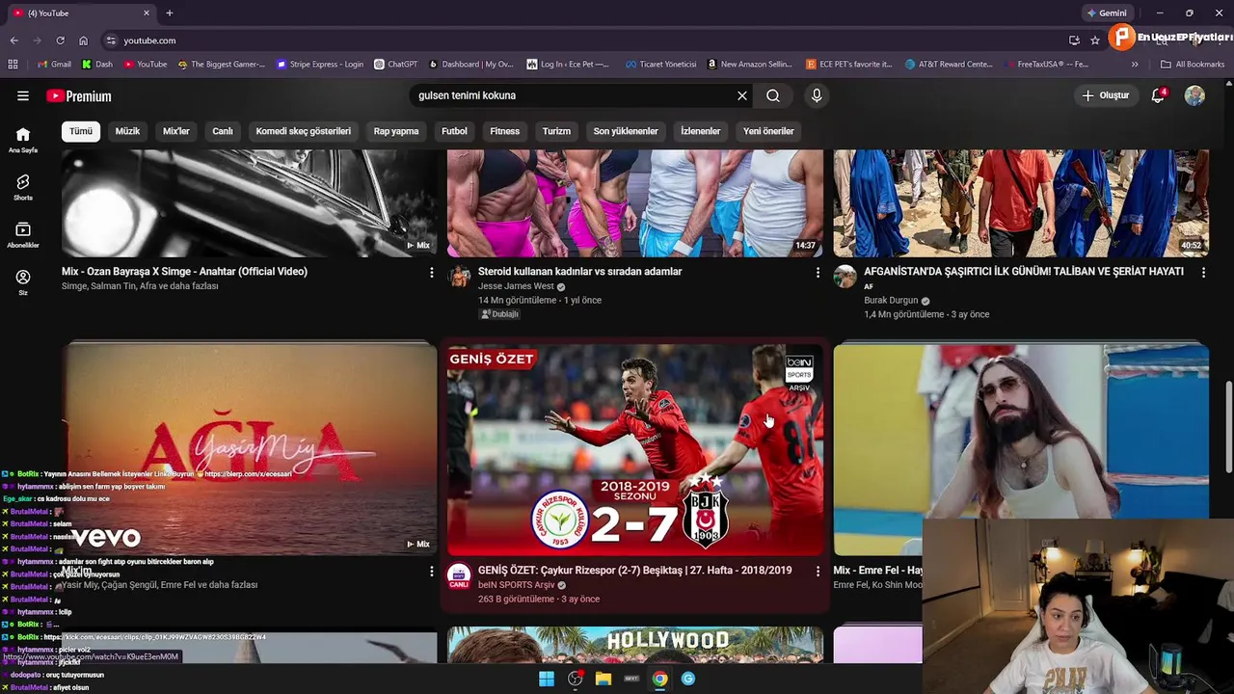Open the Afganistan Taliban video thumbnail

click(1020, 202)
